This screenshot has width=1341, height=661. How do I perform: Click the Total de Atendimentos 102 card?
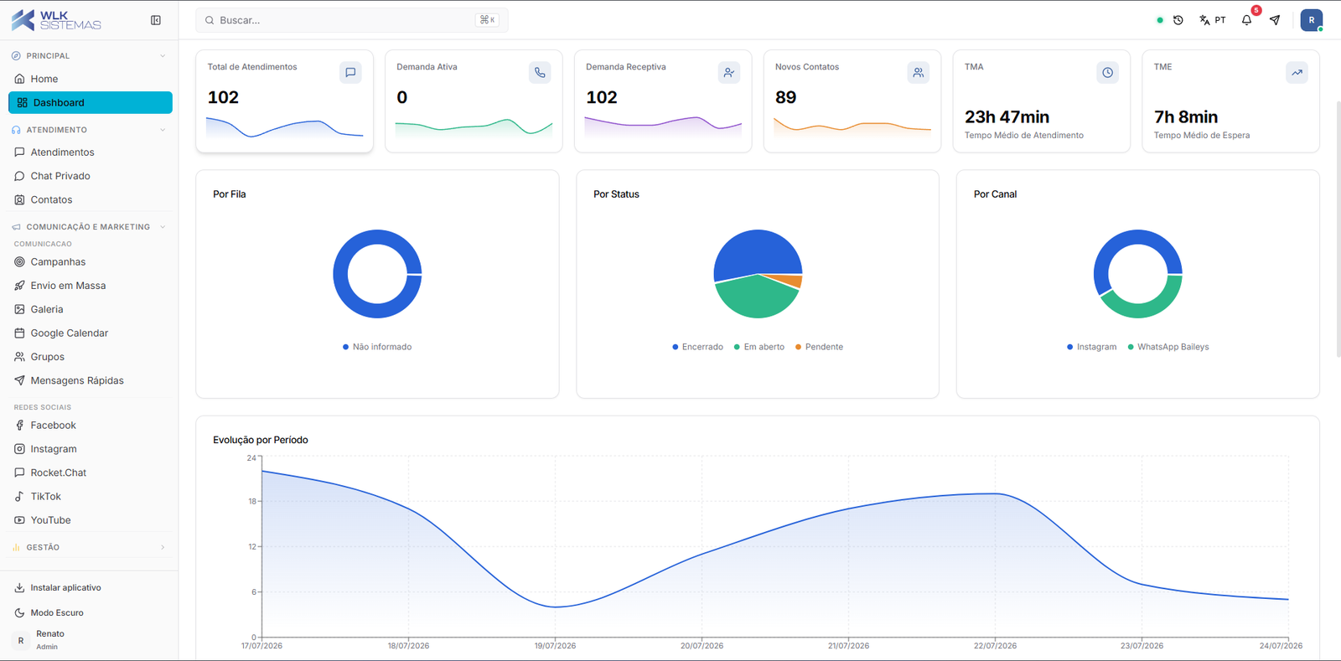coord(284,101)
